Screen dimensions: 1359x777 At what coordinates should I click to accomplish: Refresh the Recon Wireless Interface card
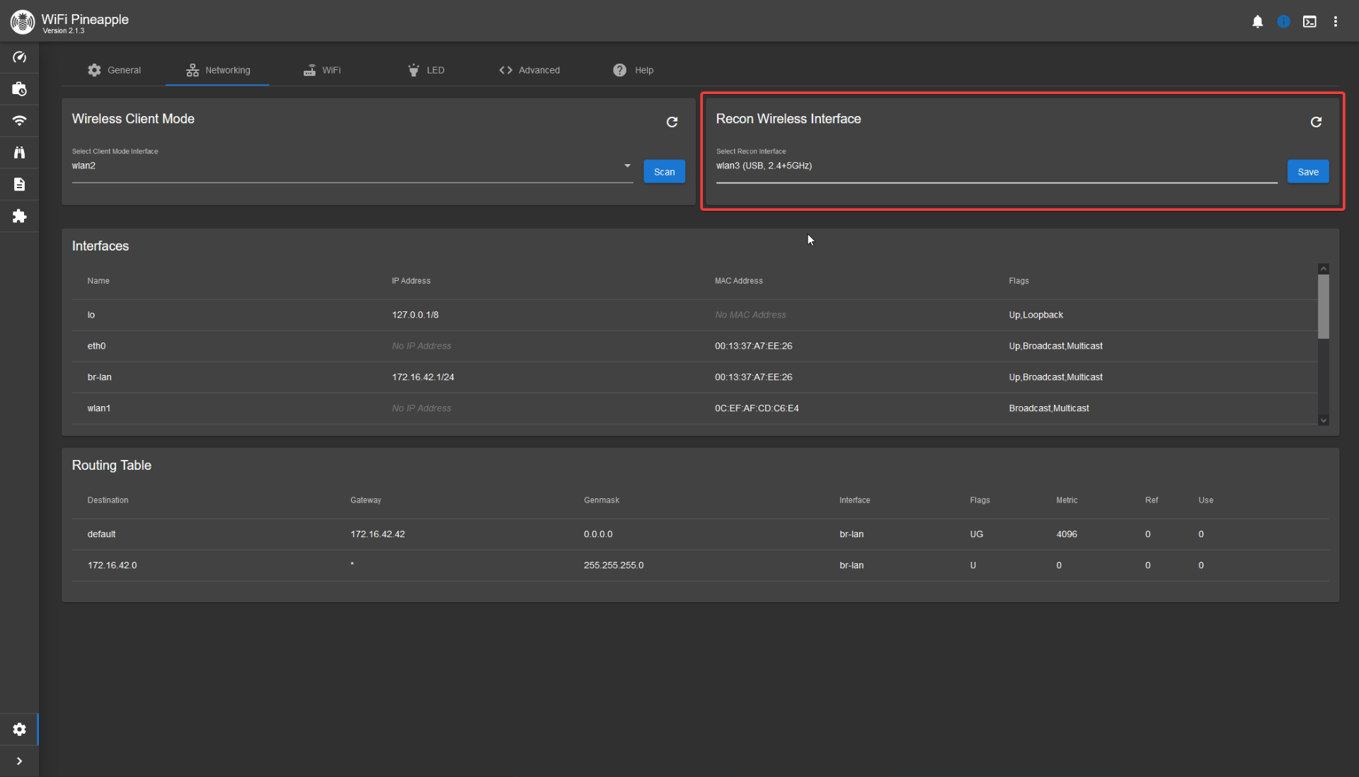pyautogui.click(x=1316, y=122)
